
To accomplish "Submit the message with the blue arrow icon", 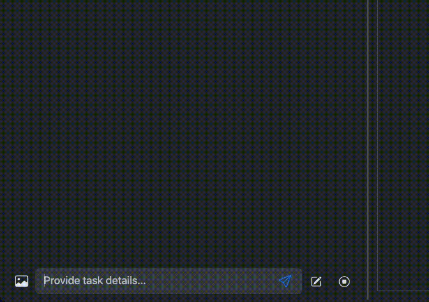I will click(x=285, y=281).
